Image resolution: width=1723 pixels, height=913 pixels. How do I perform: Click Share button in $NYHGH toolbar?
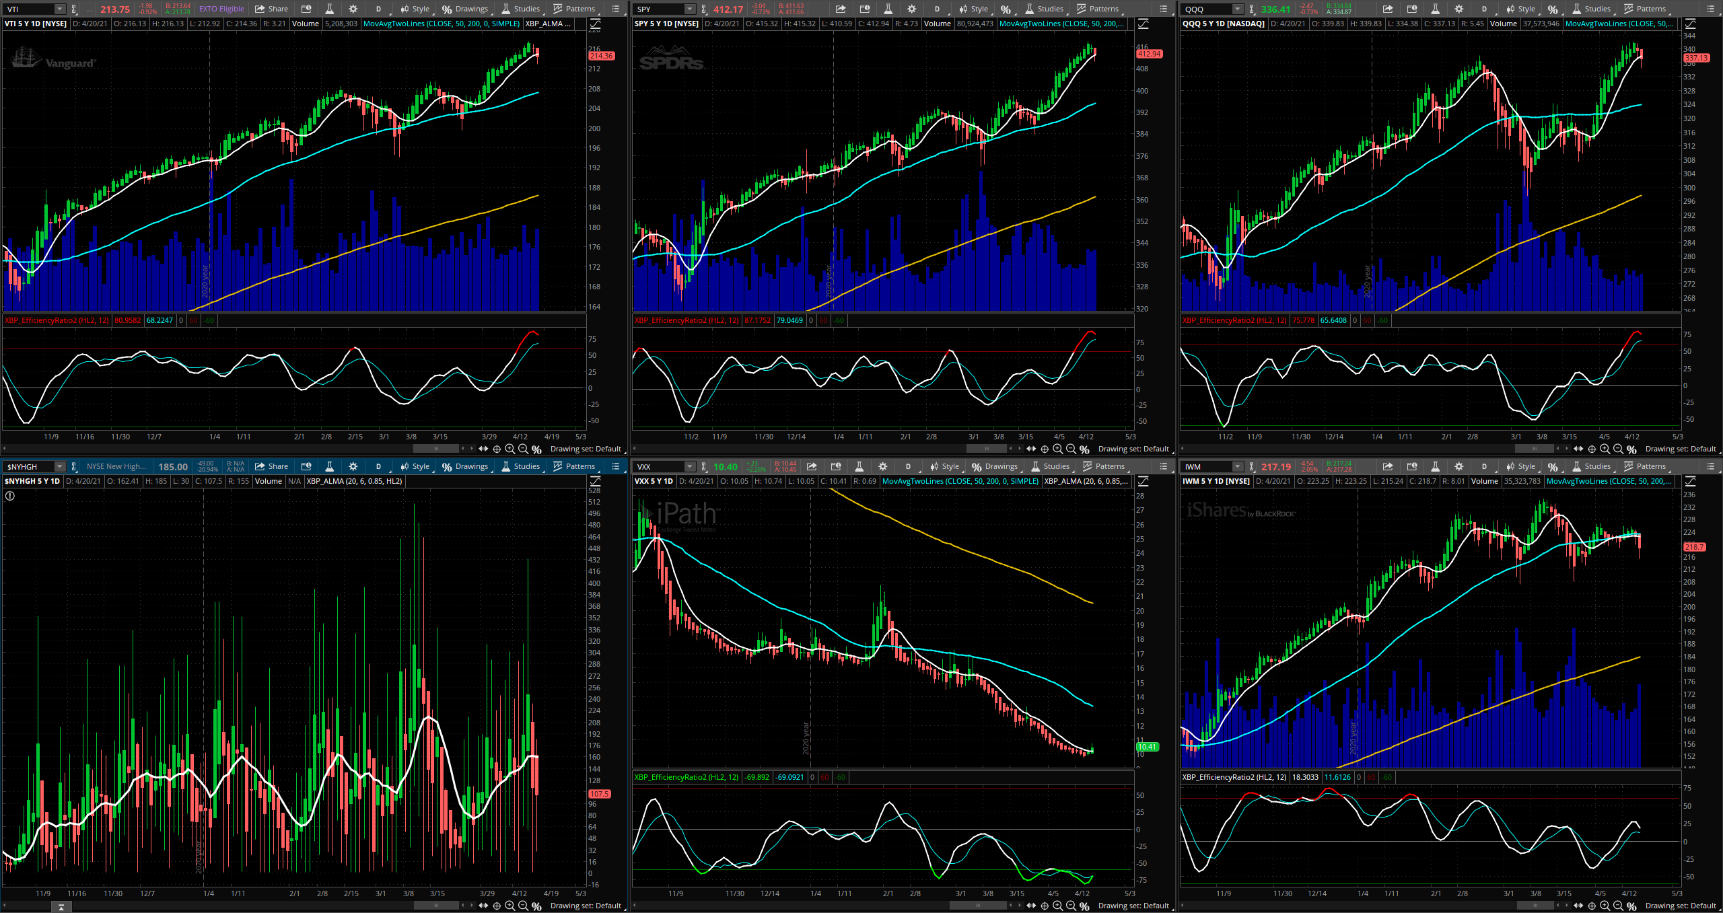[272, 466]
